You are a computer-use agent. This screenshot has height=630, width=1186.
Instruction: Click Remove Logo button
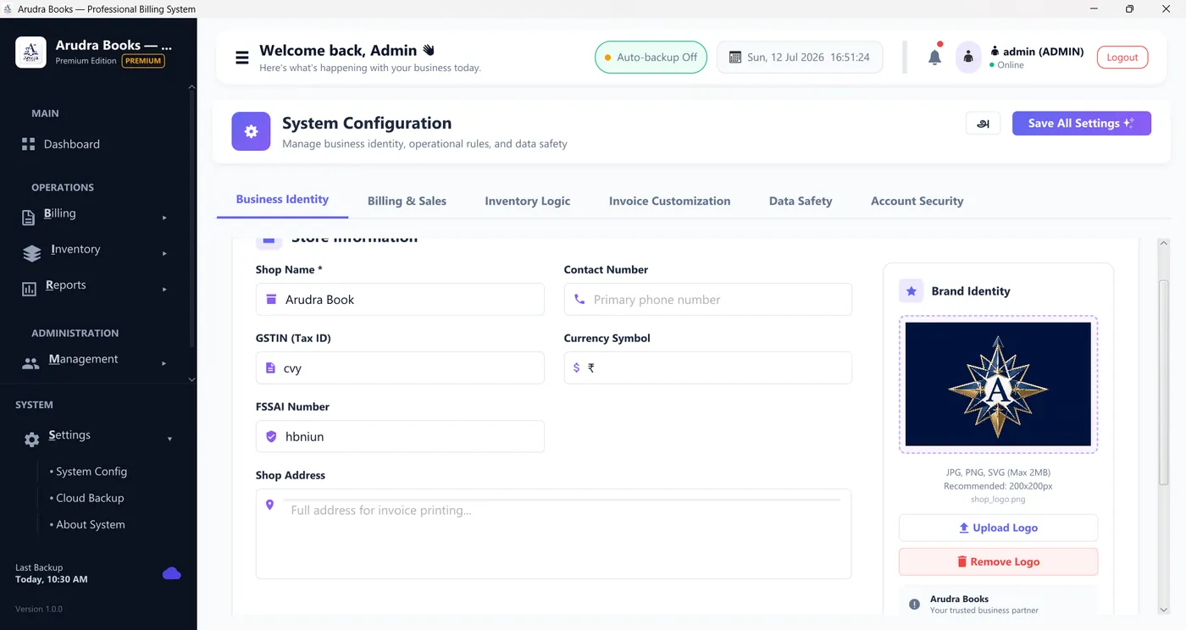(x=998, y=561)
